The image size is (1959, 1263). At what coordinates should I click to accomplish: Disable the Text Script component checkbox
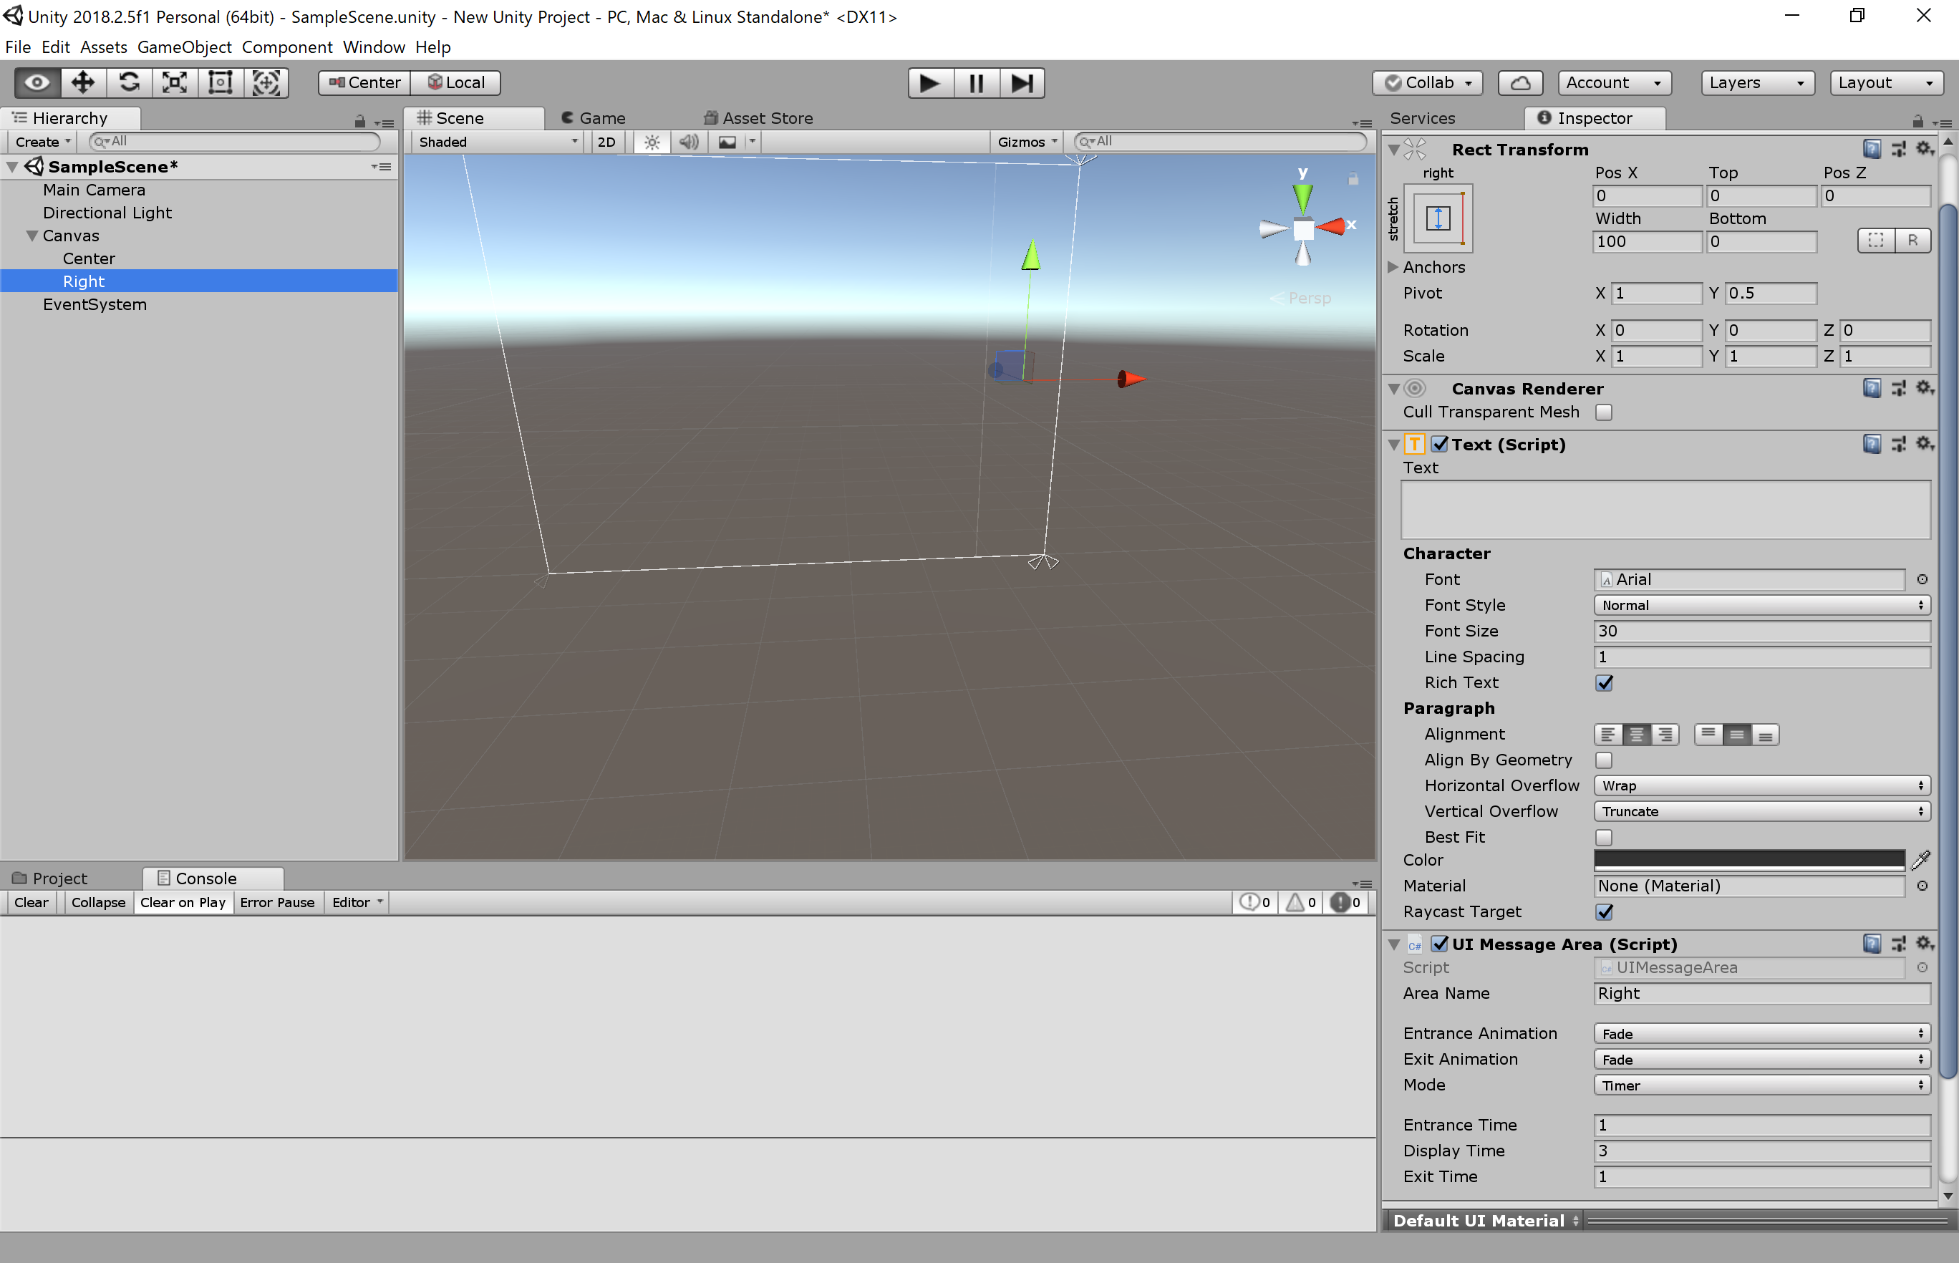(1439, 444)
